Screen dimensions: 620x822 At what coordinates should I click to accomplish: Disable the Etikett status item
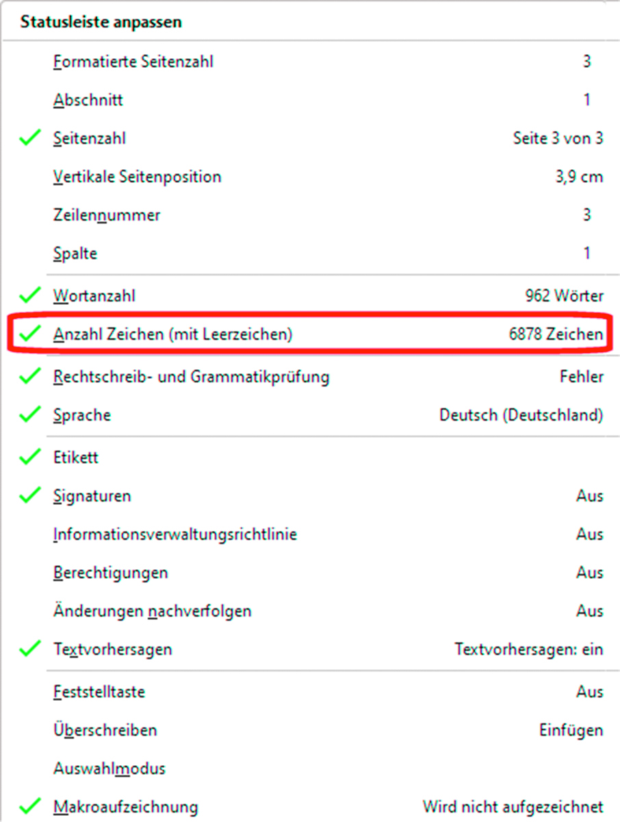point(75,457)
